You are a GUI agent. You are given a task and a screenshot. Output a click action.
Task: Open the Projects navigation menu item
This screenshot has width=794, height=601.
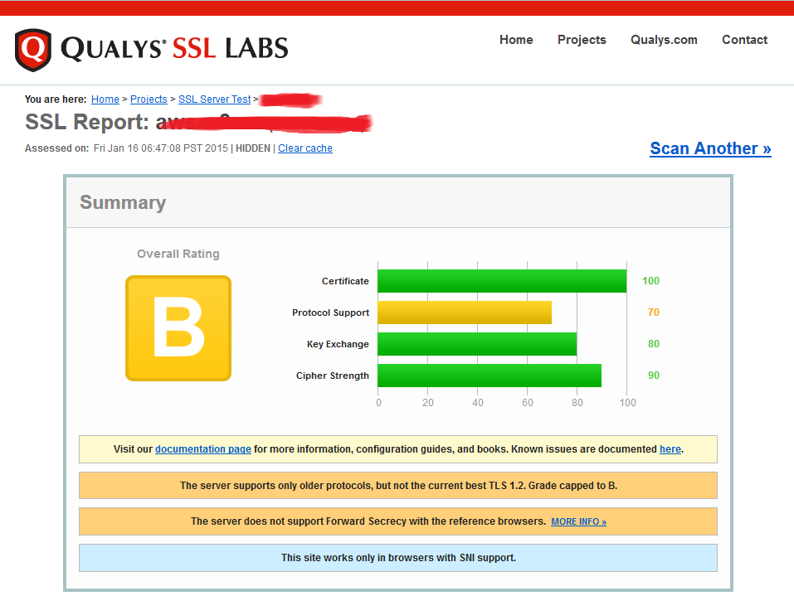tap(582, 40)
